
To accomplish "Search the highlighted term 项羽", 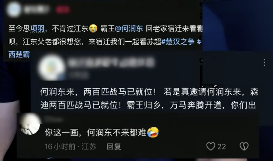I will [38, 28].
